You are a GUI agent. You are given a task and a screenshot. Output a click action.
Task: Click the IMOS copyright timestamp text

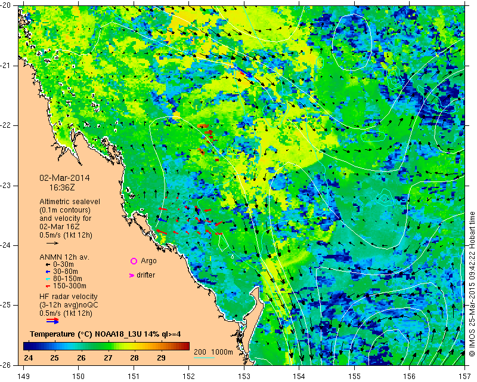[472, 284]
